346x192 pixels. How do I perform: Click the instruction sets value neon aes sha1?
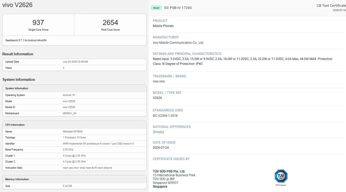click(87, 168)
